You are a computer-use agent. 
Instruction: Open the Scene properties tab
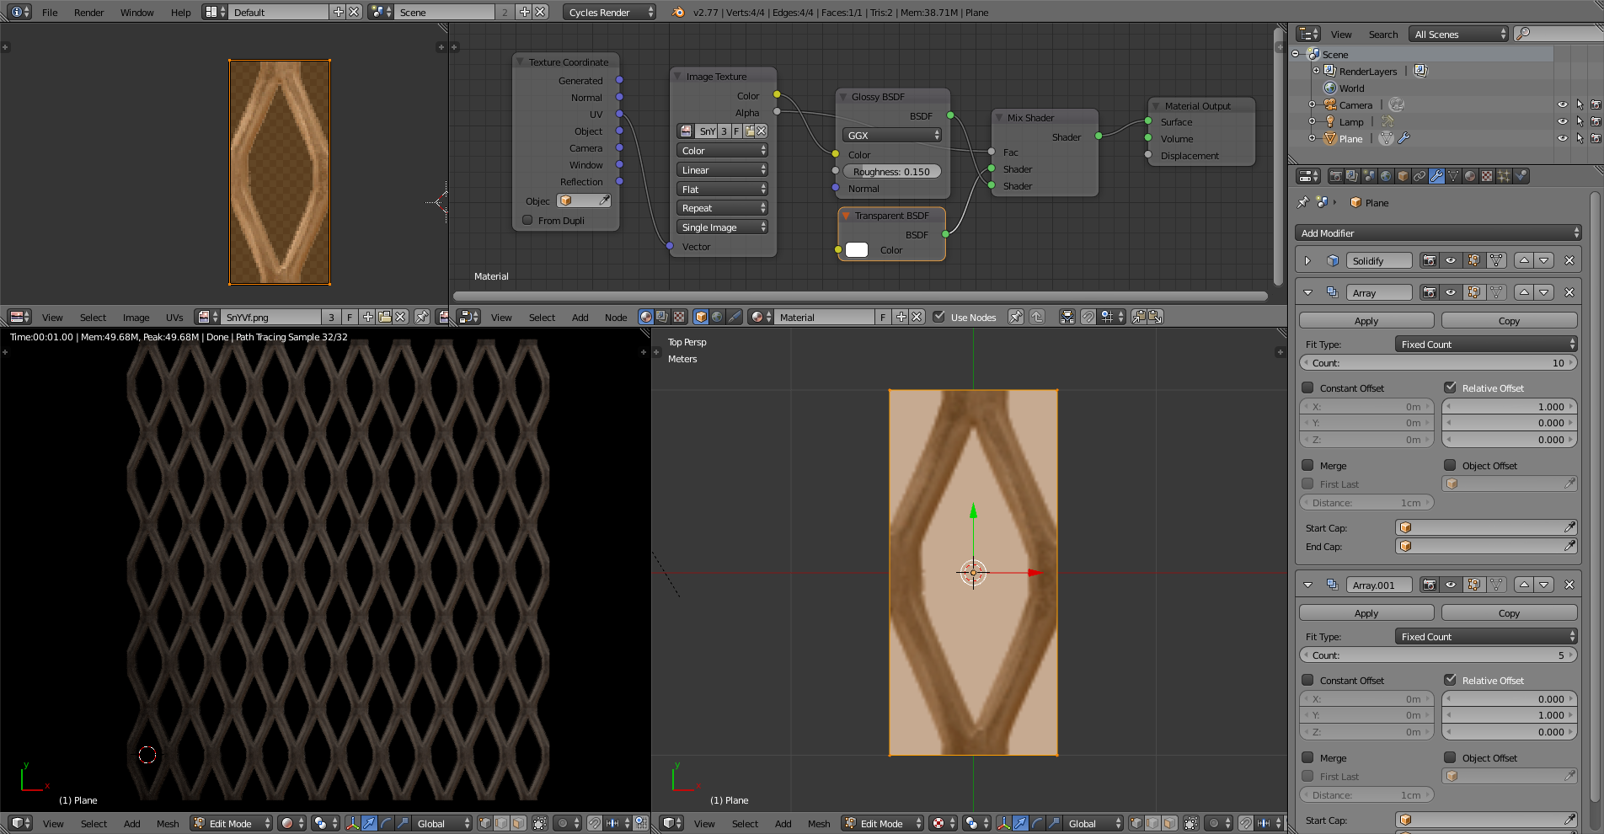[1369, 176]
